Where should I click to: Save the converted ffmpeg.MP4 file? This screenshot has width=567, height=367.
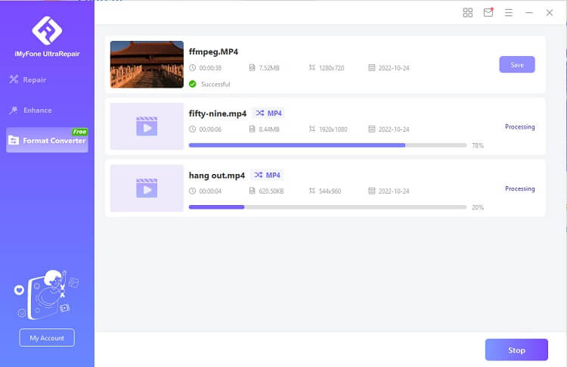pyautogui.click(x=517, y=64)
